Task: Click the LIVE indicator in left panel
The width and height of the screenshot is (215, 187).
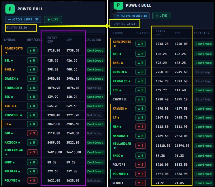Action: pyautogui.click(x=53, y=20)
